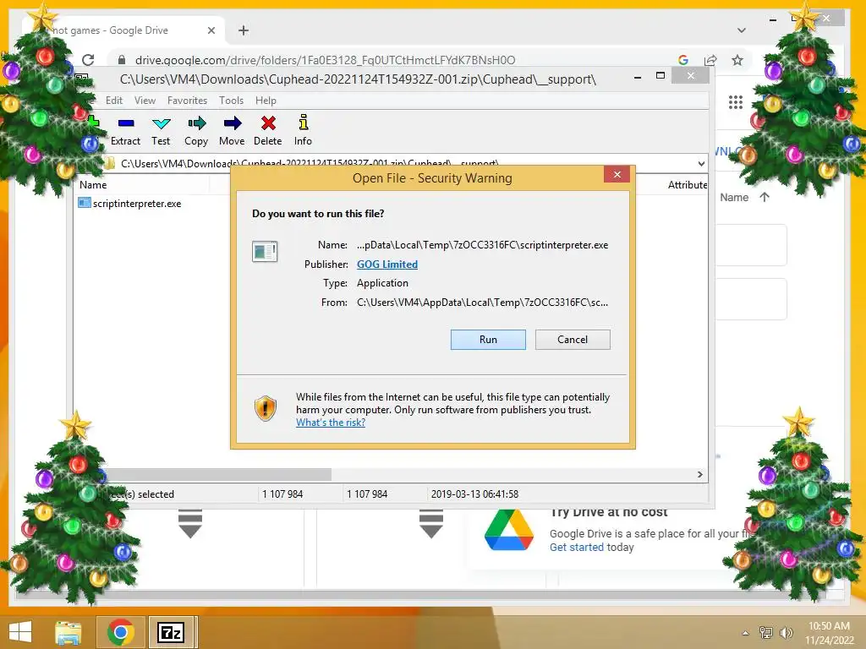Click the Extract toolbar icon in 7-Zip
Viewport: 866px width, 649px height.
125,131
